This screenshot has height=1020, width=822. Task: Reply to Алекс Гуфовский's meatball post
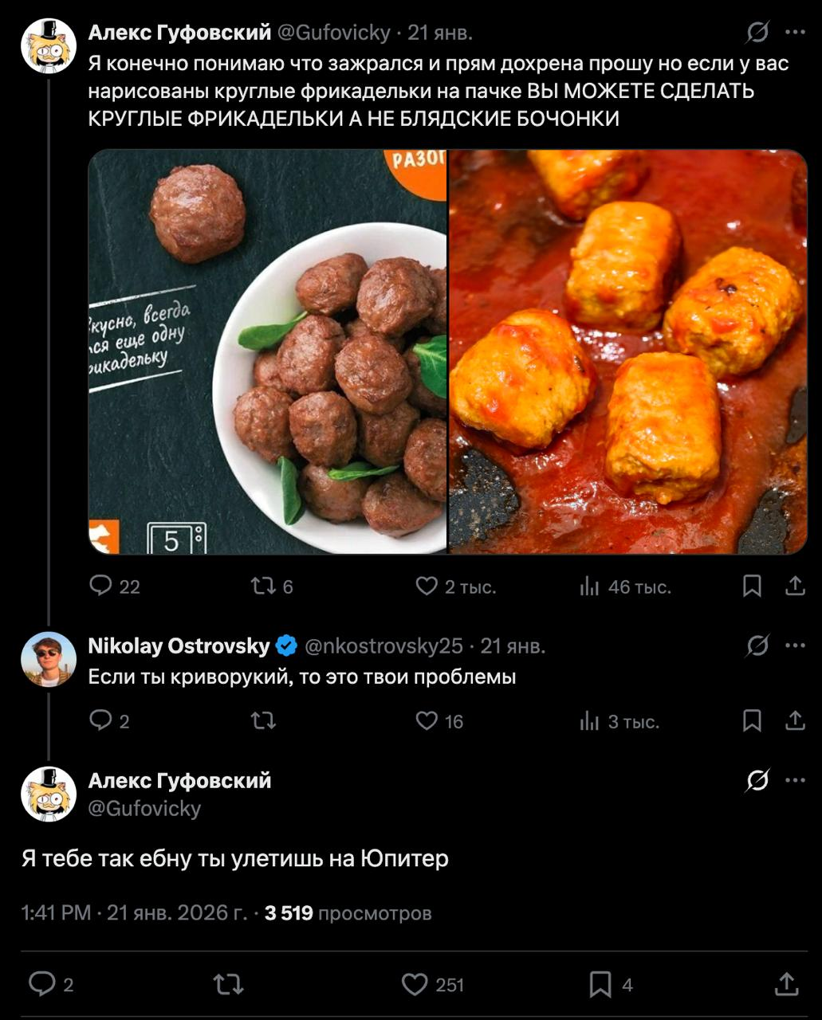101,586
